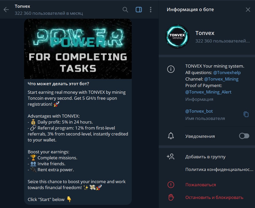The height and width of the screenshot is (208, 255).
Task: Go back using the left arrow icon
Action: pos(6,10)
